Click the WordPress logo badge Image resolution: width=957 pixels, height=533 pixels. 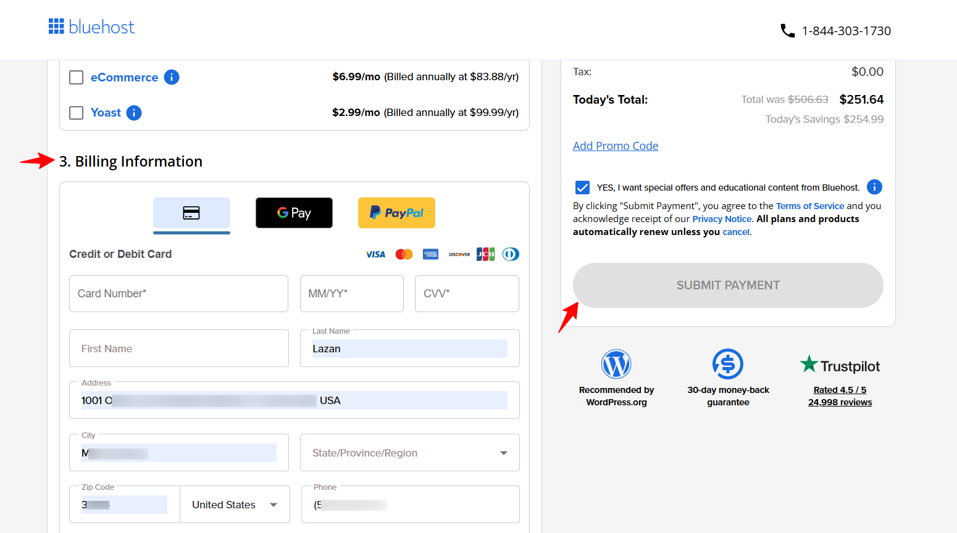point(616,364)
